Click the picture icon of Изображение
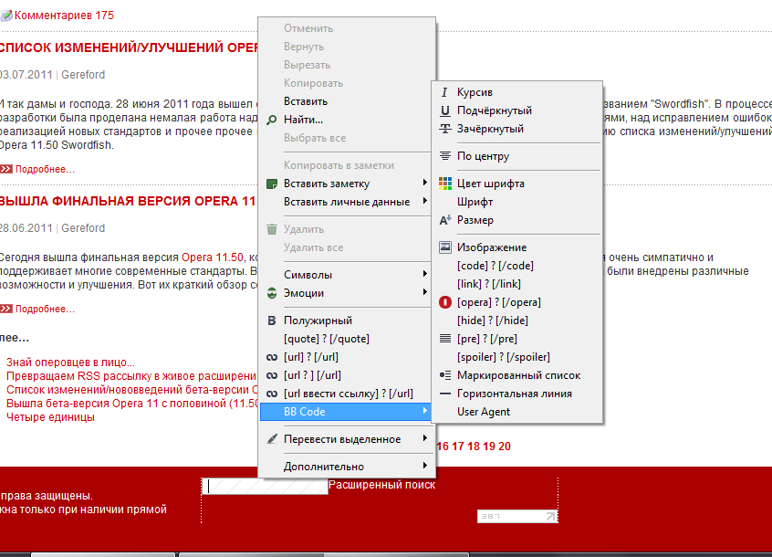Viewport: 772px width, 557px height. tap(445, 247)
